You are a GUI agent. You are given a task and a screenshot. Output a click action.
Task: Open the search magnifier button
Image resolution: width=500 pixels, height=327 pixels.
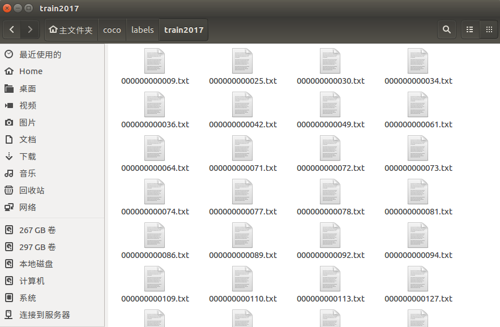pyautogui.click(x=446, y=29)
